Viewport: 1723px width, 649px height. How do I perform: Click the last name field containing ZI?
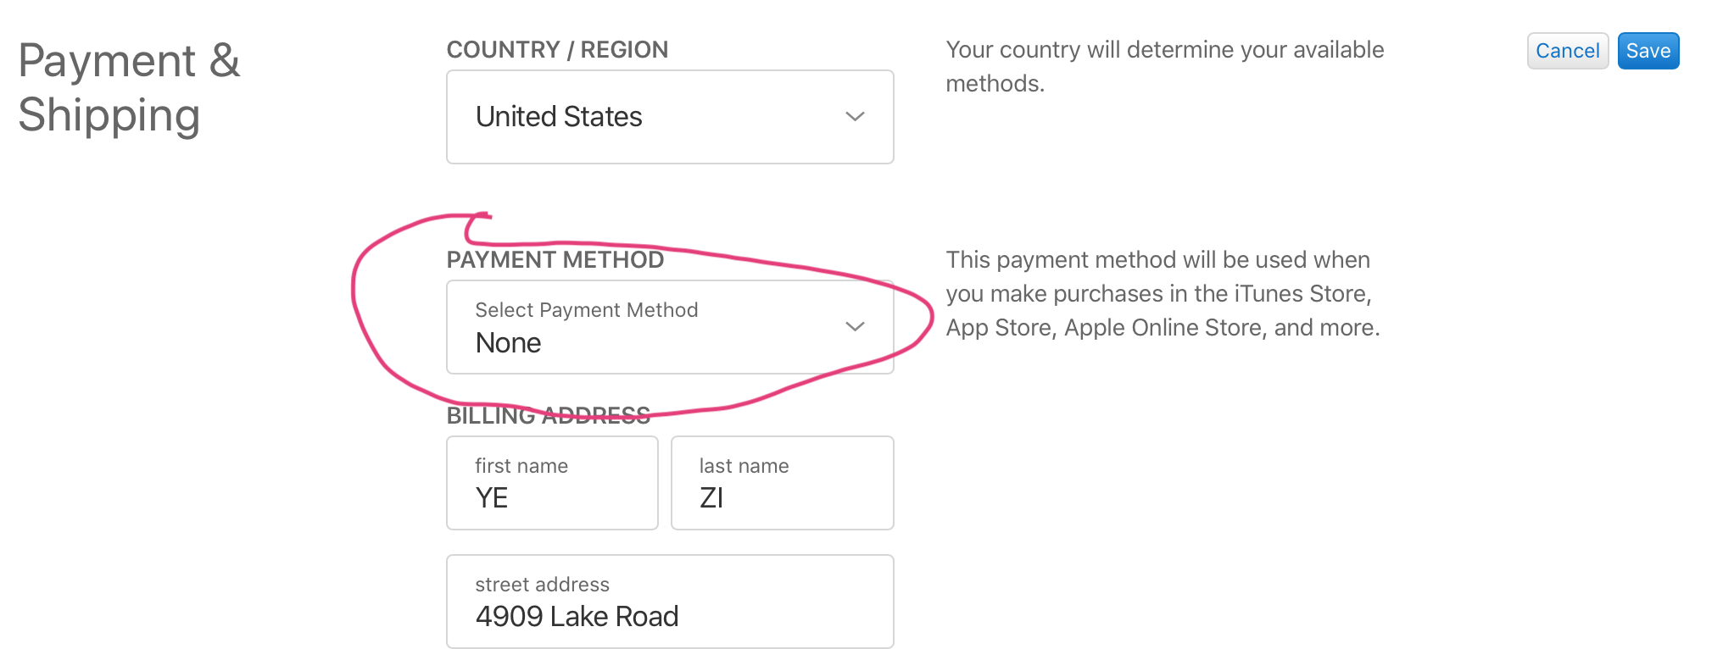coord(782,483)
